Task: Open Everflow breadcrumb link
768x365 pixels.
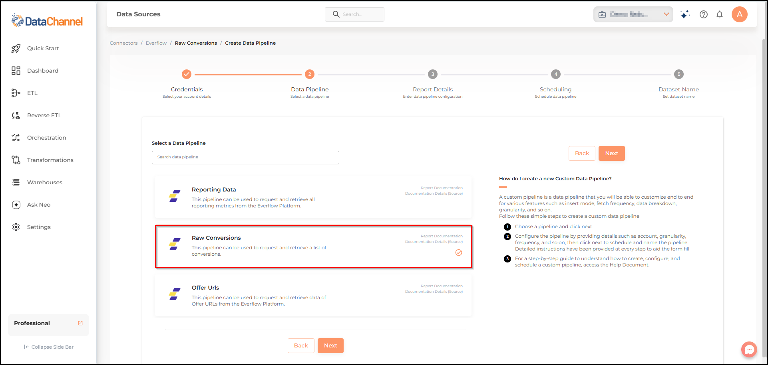Action: [156, 43]
